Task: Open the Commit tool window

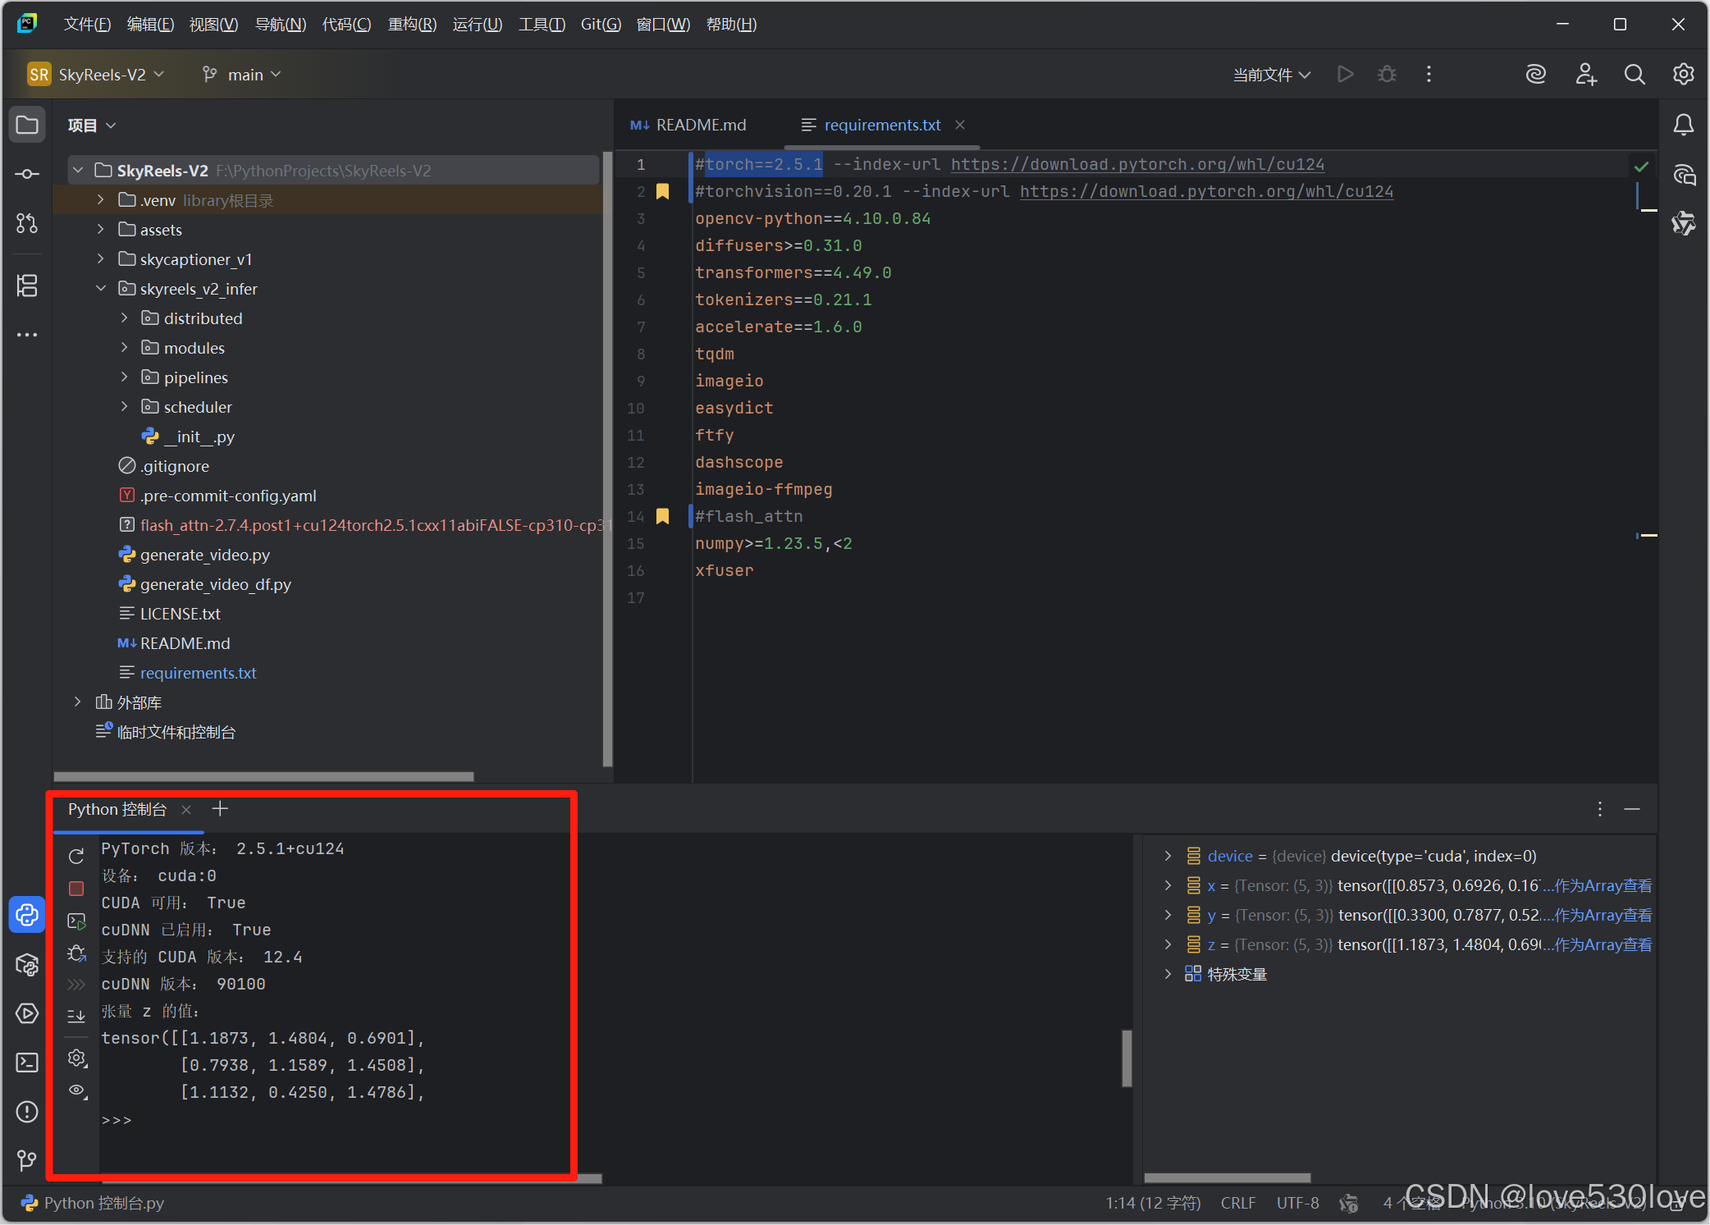Action: click(x=27, y=174)
